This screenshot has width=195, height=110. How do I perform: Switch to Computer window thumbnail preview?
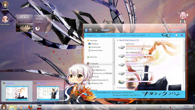17,91
